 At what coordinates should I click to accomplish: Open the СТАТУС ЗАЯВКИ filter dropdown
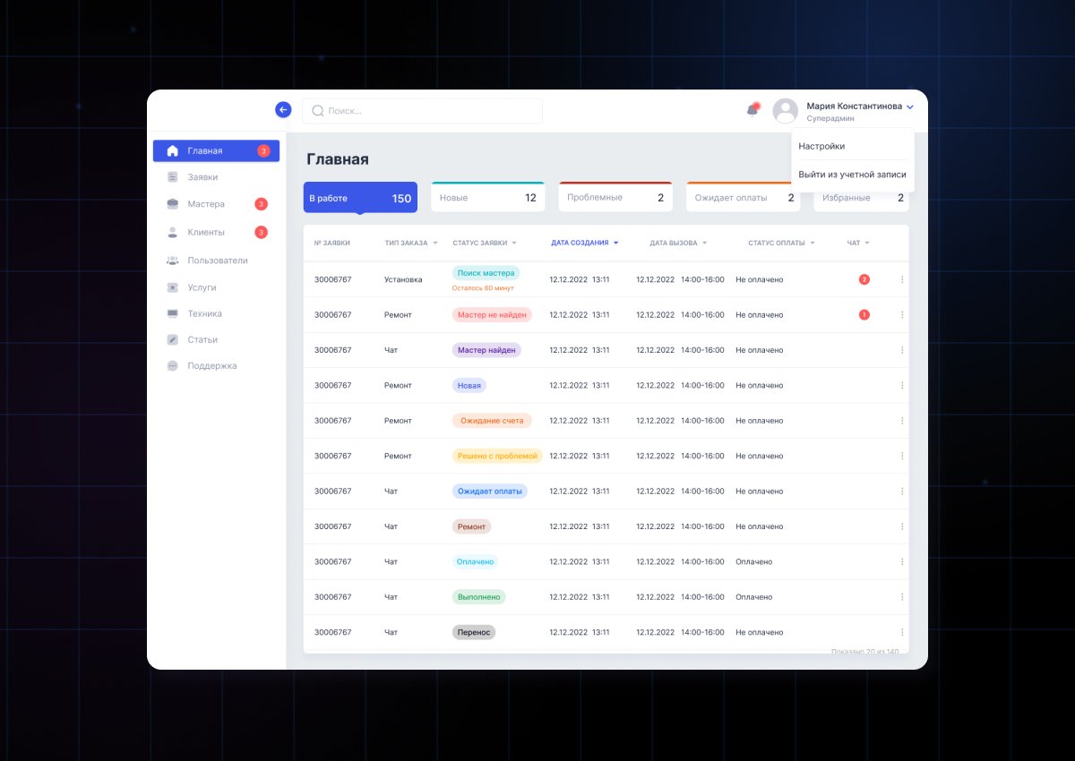(x=485, y=243)
